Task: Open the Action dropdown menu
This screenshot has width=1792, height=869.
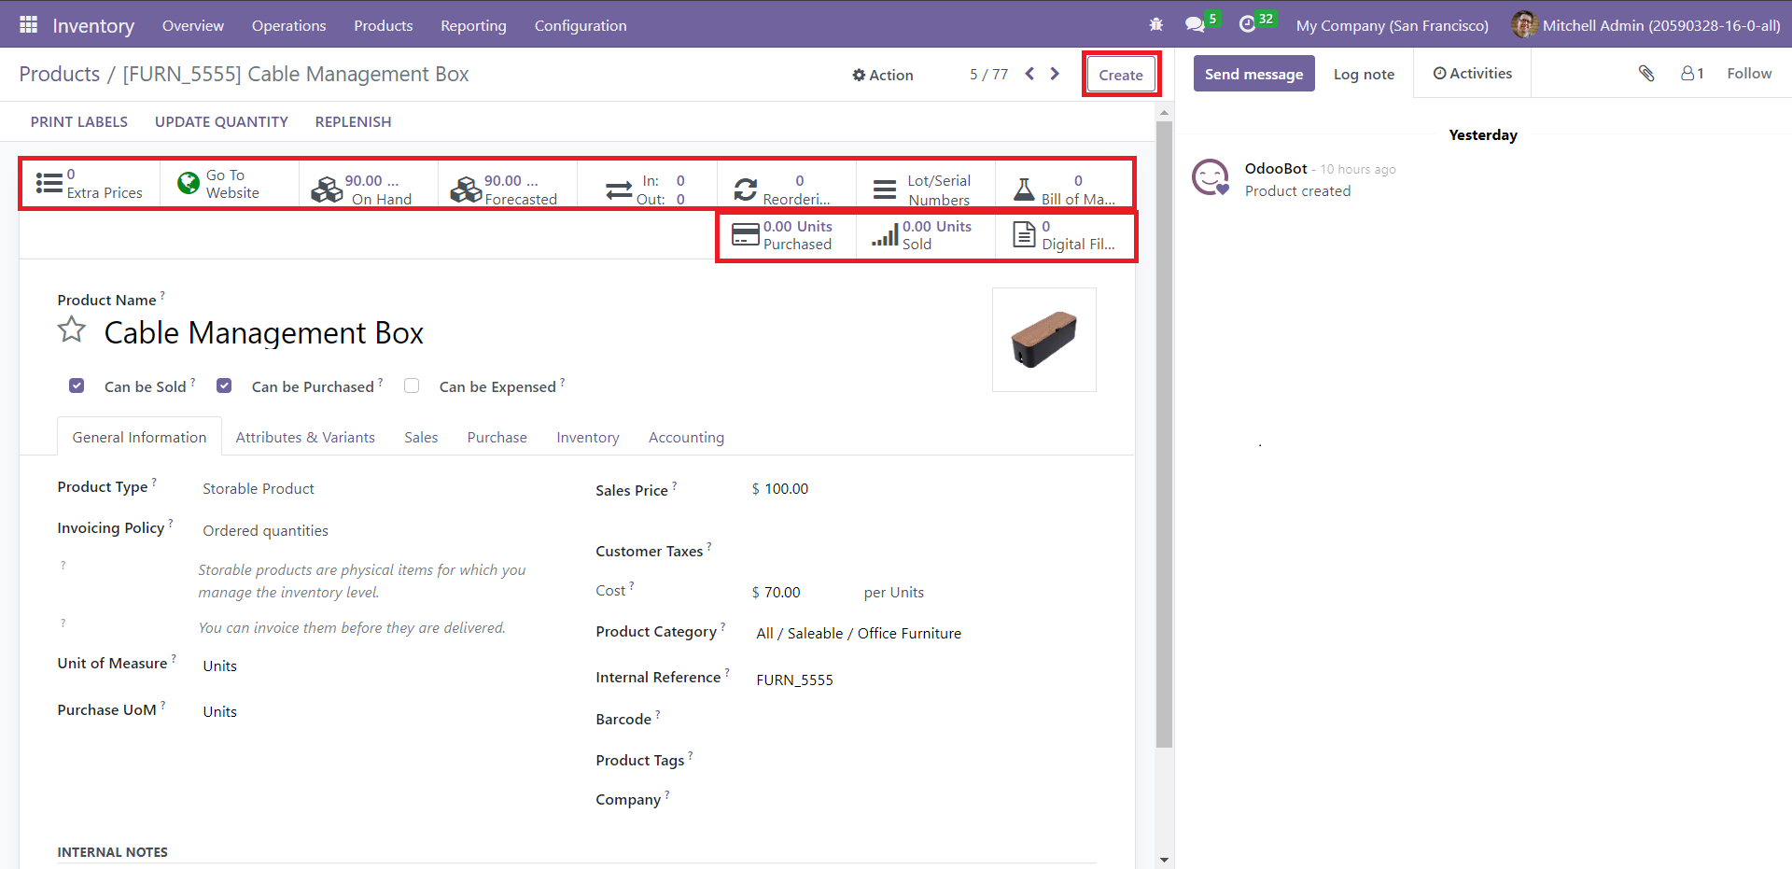Action: (882, 75)
